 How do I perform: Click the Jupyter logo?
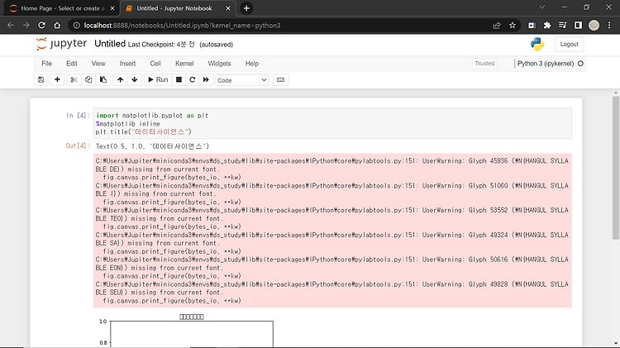click(x=61, y=44)
